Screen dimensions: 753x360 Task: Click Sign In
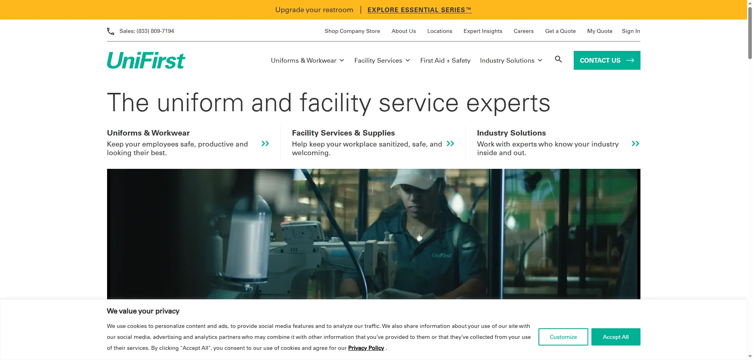[631, 31]
